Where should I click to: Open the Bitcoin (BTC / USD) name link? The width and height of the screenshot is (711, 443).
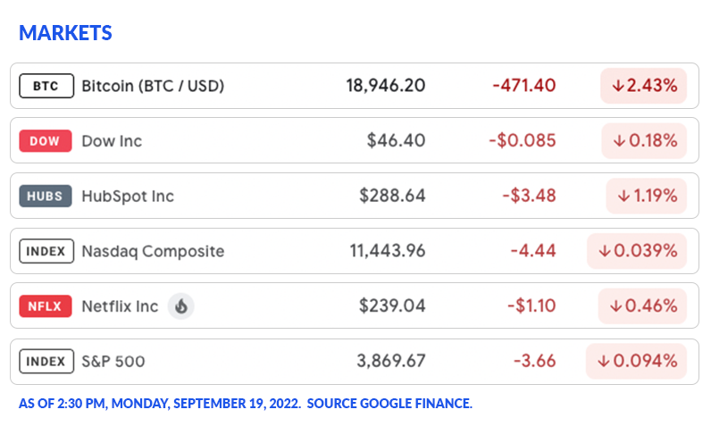(x=153, y=86)
